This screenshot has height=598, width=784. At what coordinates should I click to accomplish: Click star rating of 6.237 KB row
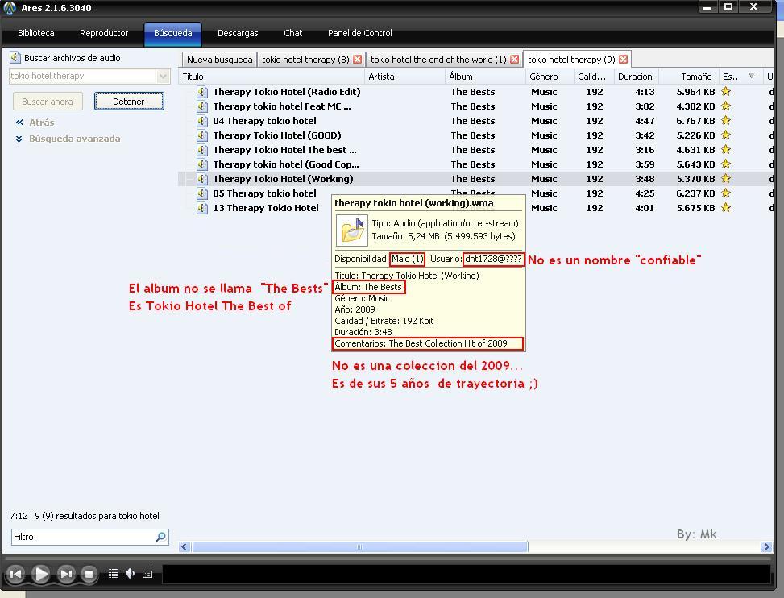pyautogui.click(x=726, y=193)
